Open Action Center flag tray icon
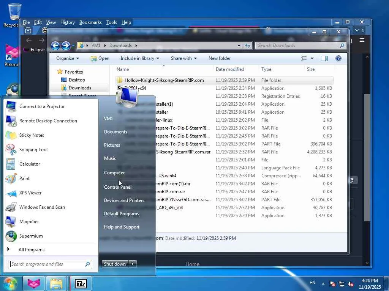Image resolution: width=389 pixels, height=291 pixels. pos(332,284)
